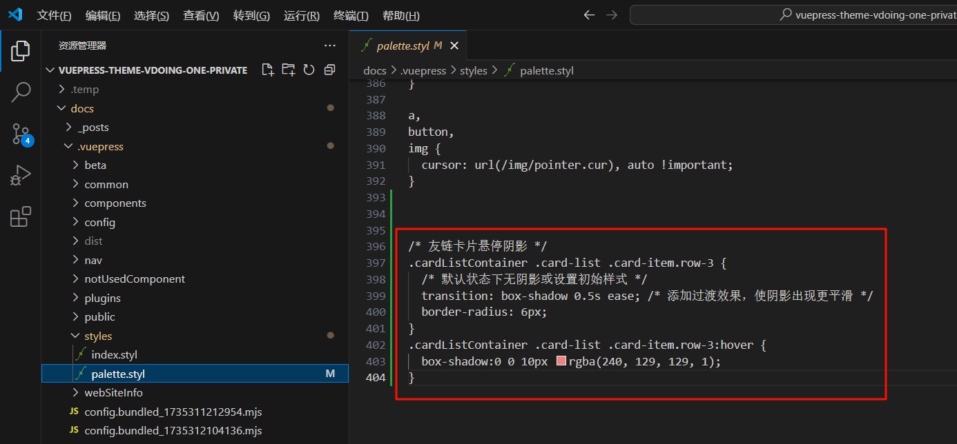The image size is (957, 444).
Task: Click the styles breadcrumb segment
Action: point(474,70)
